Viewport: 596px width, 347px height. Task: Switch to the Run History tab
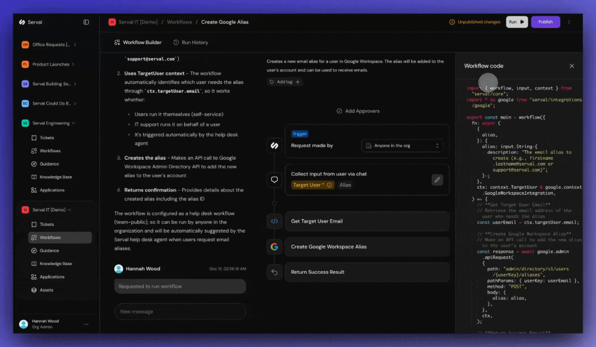pos(190,42)
